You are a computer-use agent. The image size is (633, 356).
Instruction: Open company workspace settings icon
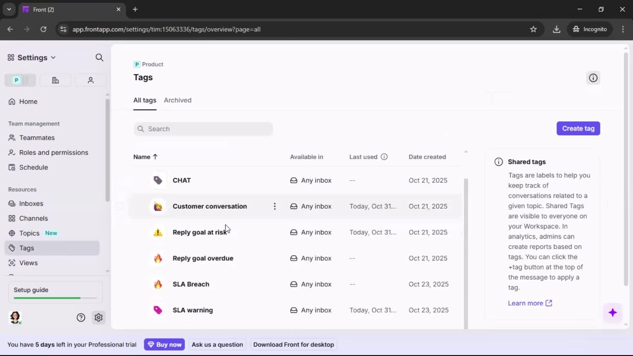tap(55, 80)
